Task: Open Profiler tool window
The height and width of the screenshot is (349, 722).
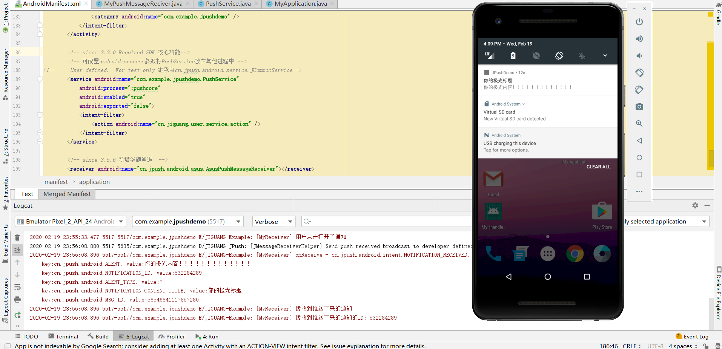Action: pyautogui.click(x=172, y=337)
